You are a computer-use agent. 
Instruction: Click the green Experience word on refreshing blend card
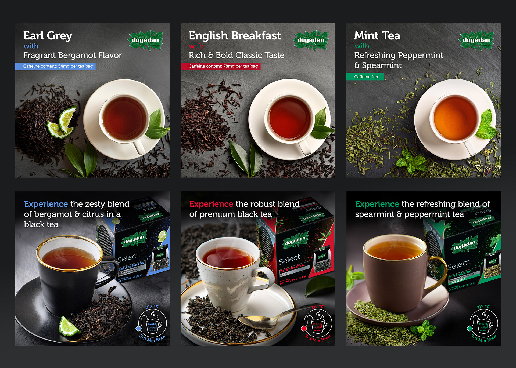[377, 204]
